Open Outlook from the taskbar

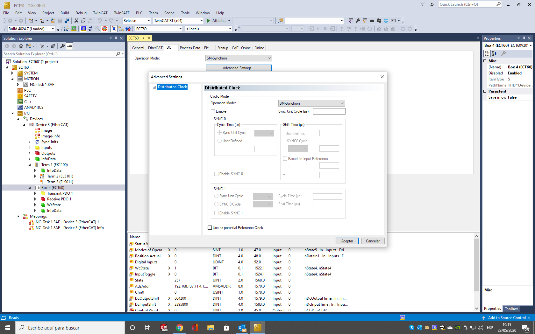(242, 328)
